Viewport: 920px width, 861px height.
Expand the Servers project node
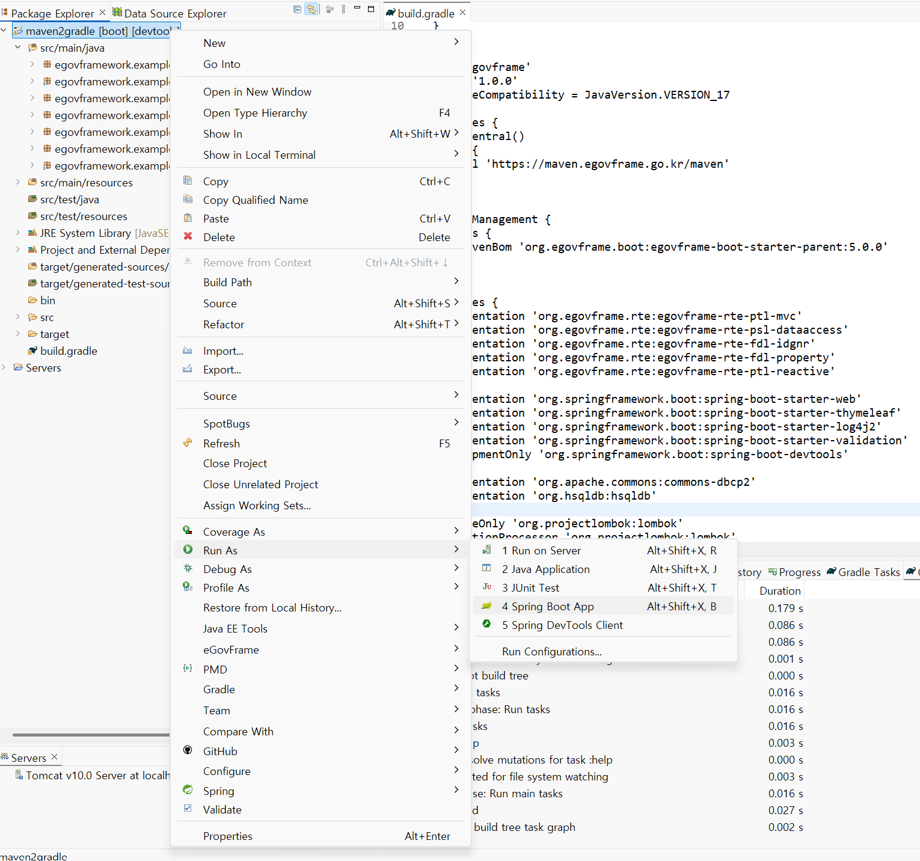tap(4, 367)
